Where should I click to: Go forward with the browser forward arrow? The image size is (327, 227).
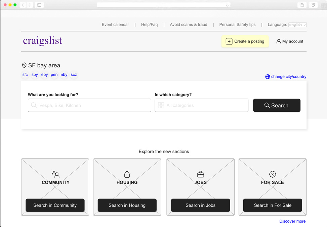pyautogui.click(x=30, y=5)
